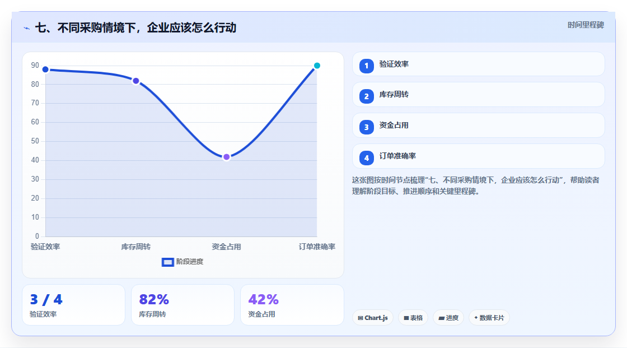Click the number 3 badge for 资金占用
The height and width of the screenshot is (348, 627).
point(366,127)
